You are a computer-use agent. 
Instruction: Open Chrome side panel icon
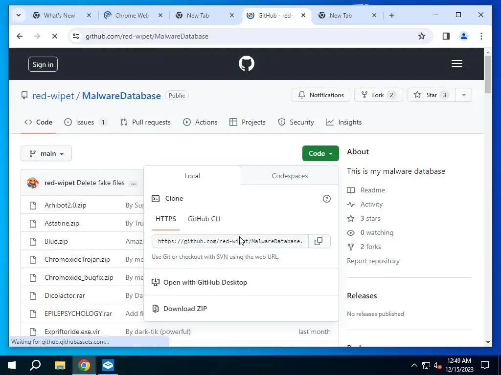pyautogui.click(x=446, y=36)
